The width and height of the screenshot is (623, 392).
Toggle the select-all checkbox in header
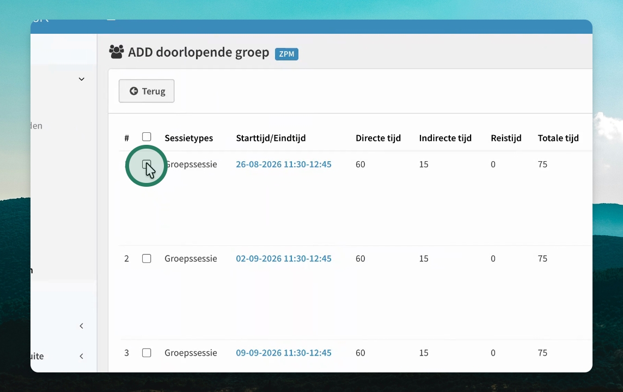146,137
